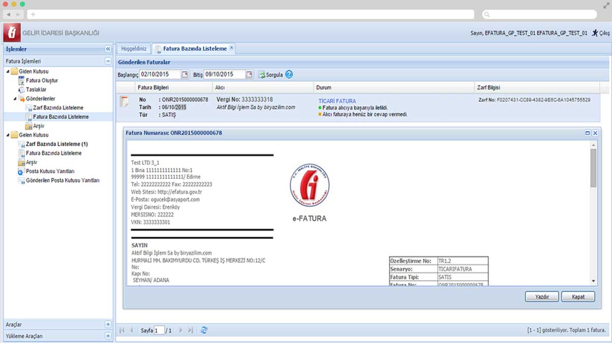Close the Fatura Bazında Listeleme tab
Screen dimensions: 612x343
tap(231, 48)
